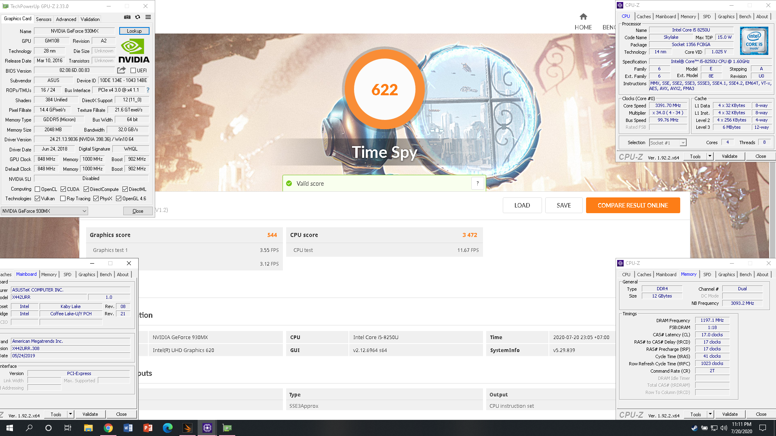The image size is (776, 436).
Task: Open the GPU-Z hamburger menu
Action: (148, 17)
